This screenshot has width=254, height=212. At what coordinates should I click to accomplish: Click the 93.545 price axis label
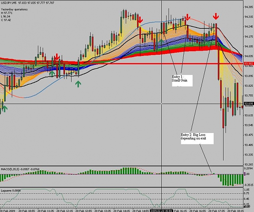click(249, 125)
